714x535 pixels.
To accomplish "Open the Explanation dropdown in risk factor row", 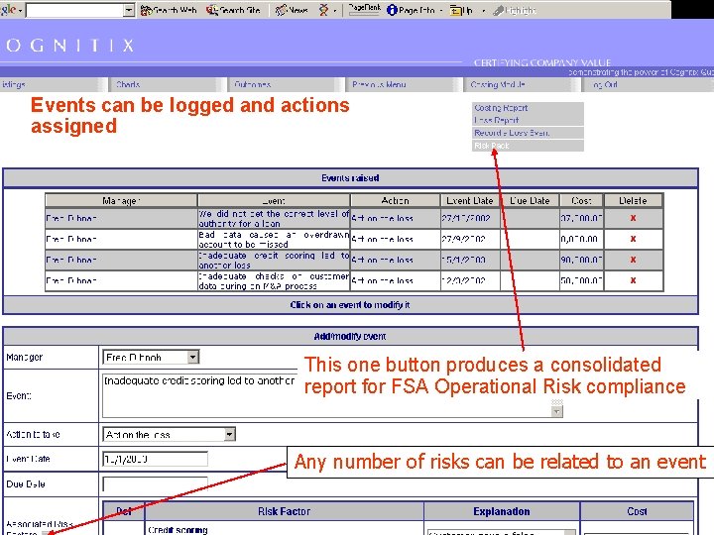I will [x=570, y=532].
